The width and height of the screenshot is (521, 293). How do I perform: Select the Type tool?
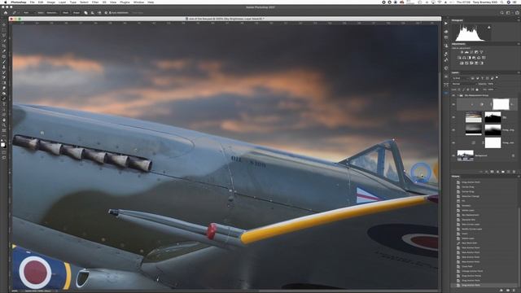click(4, 104)
